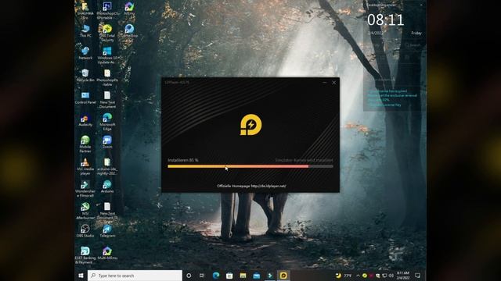This screenshot has height=281, width=501.
Task: Click the 08:11 clock in Desktop Organizer
Action: click(x=385, y=20)
